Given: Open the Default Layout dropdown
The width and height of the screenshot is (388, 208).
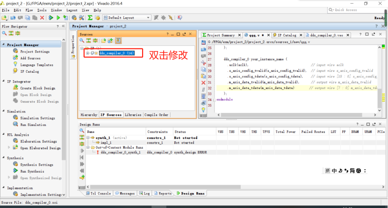Looking at the screenshot, I should coord(127,18).
